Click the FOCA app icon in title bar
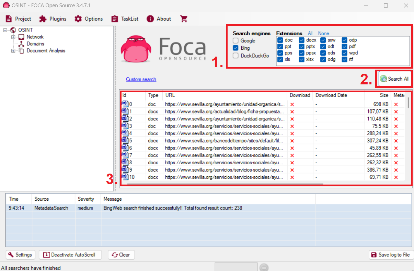The width and height of the screenshot is (414, 271). point(5,5)
